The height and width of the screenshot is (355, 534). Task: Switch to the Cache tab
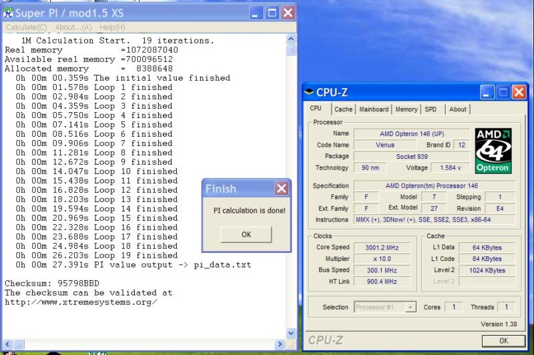click(x=343, y=109)
